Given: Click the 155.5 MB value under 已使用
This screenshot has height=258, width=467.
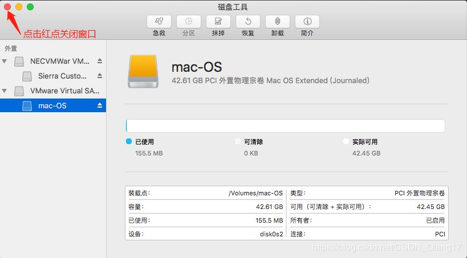Looking at the screenshot, I should point(149,154).
